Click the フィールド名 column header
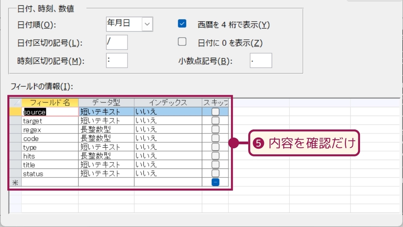403x227 pixels. tap(50, 102)
